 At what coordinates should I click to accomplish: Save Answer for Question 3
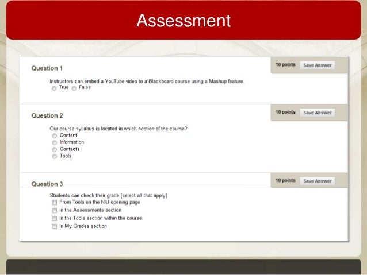pyautogui.click(x=318, y=181)
